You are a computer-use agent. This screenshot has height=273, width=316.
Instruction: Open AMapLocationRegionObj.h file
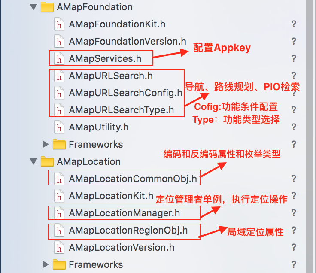tap(128, 230)
